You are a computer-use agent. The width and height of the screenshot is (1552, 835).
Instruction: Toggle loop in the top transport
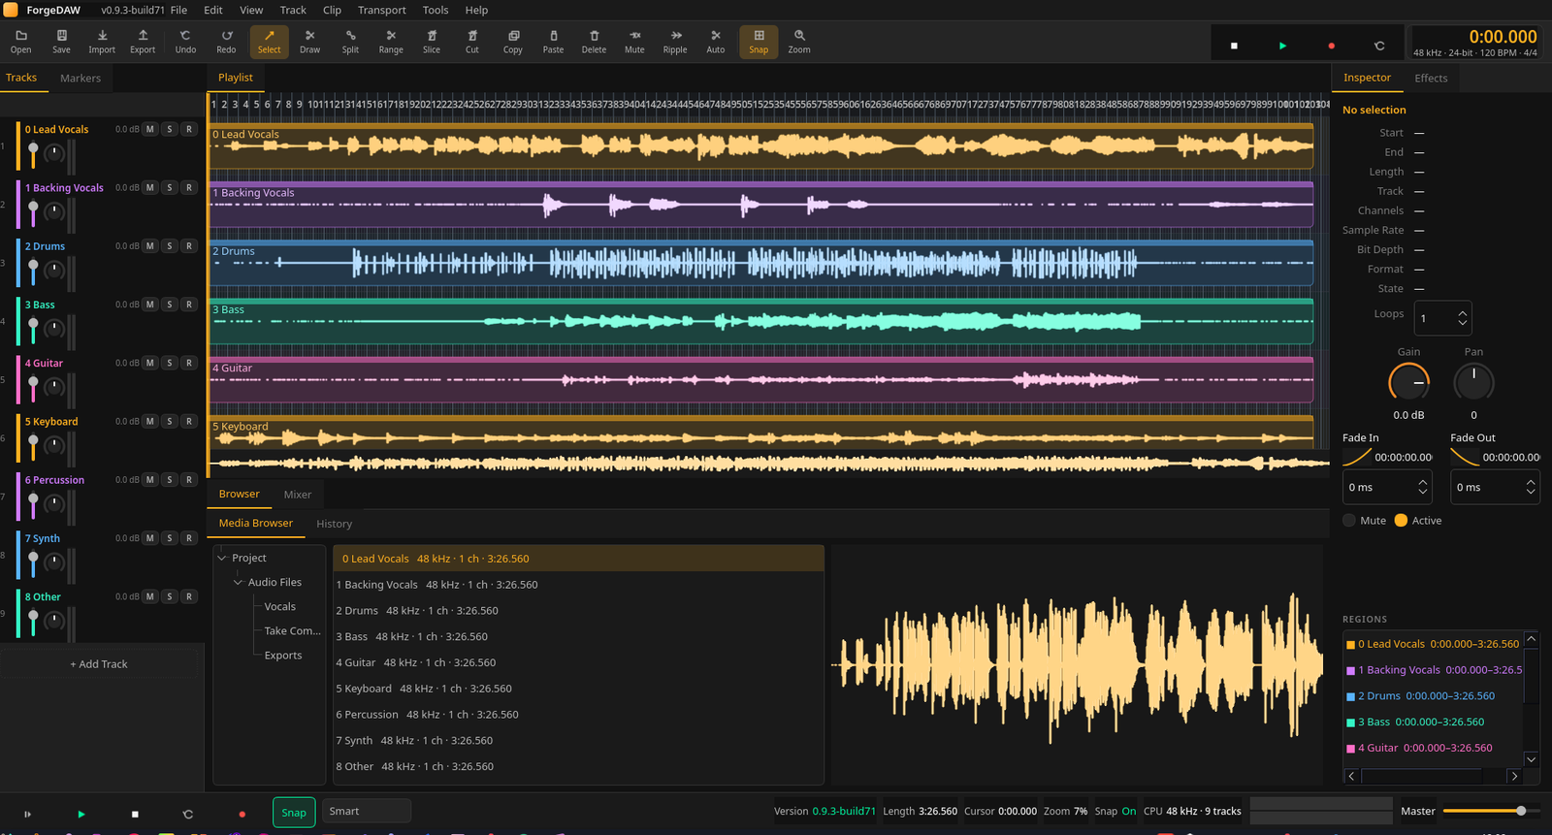coord(1379,46)
